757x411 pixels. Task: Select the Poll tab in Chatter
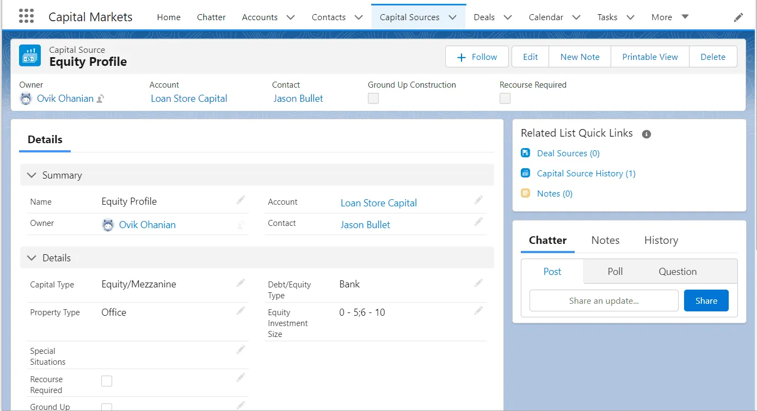(615, 271)
